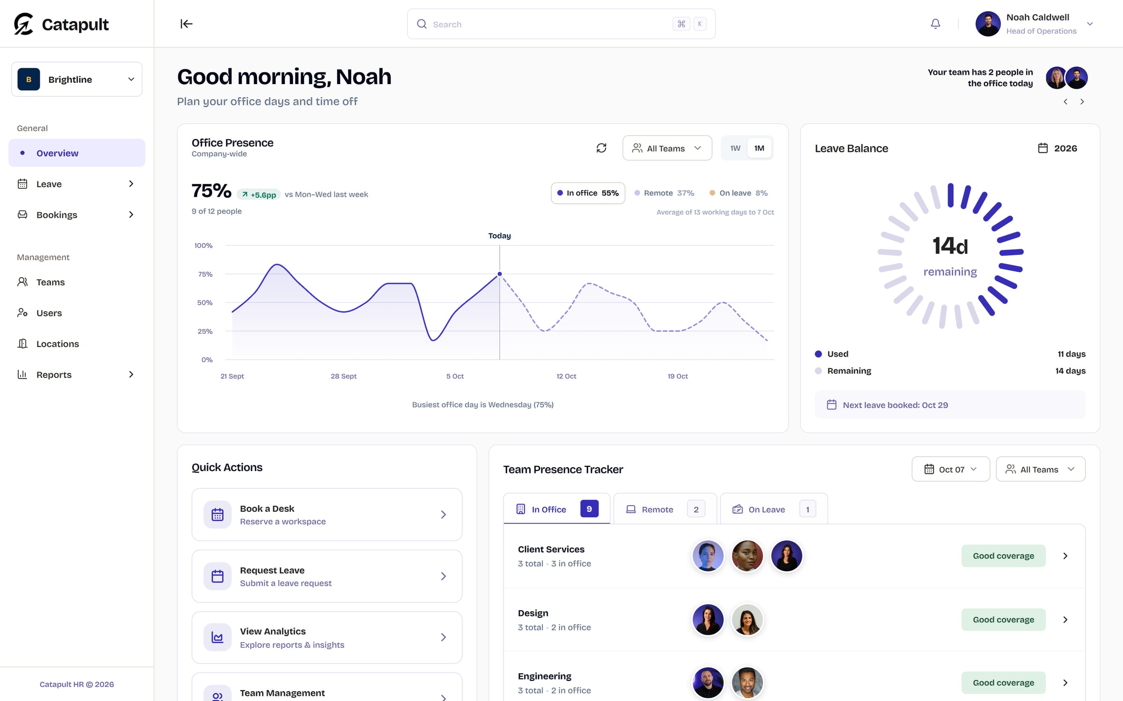Click the Teams people icon in sidebar
Screen dimensions: 1123x701
(22, 282)
